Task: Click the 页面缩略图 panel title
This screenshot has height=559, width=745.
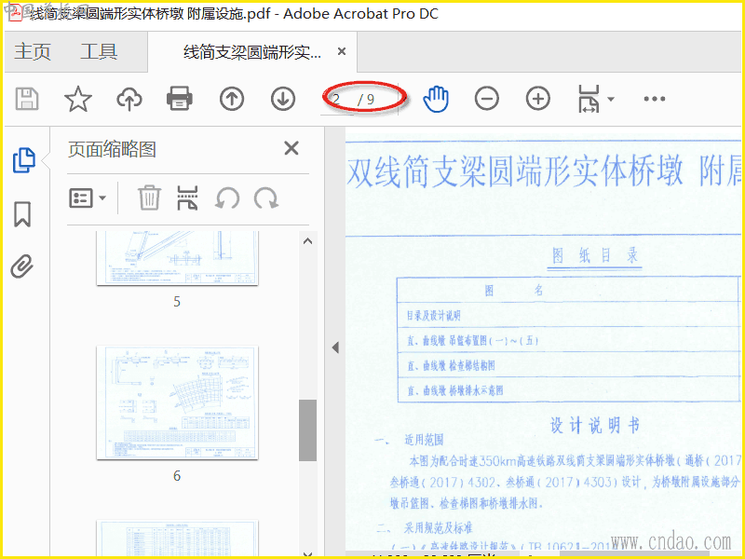Action: click(x=112, y=149)
